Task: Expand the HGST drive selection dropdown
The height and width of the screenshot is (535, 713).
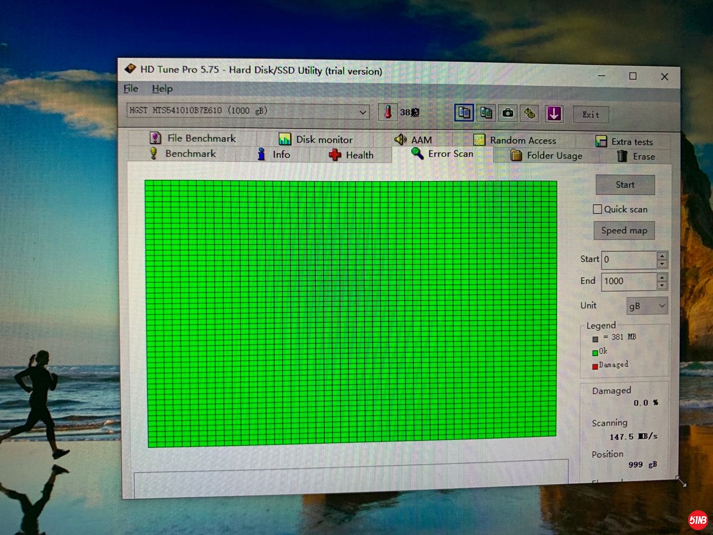Action: (x=362, y=112)
